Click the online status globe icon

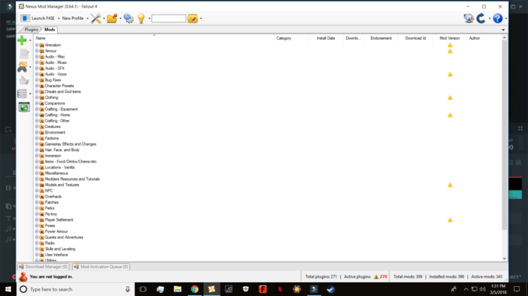468,18
